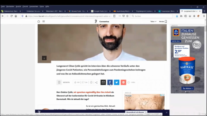Toggle the sidebar icon in toolbar
Viewport: 207px width, 116px height.
(x=185, y=16)
